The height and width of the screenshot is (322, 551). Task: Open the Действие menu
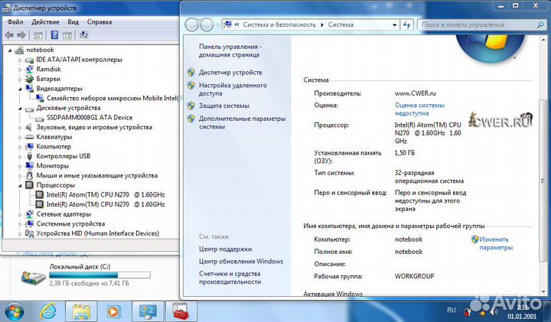pyautogui.click(x=45, y=22)
